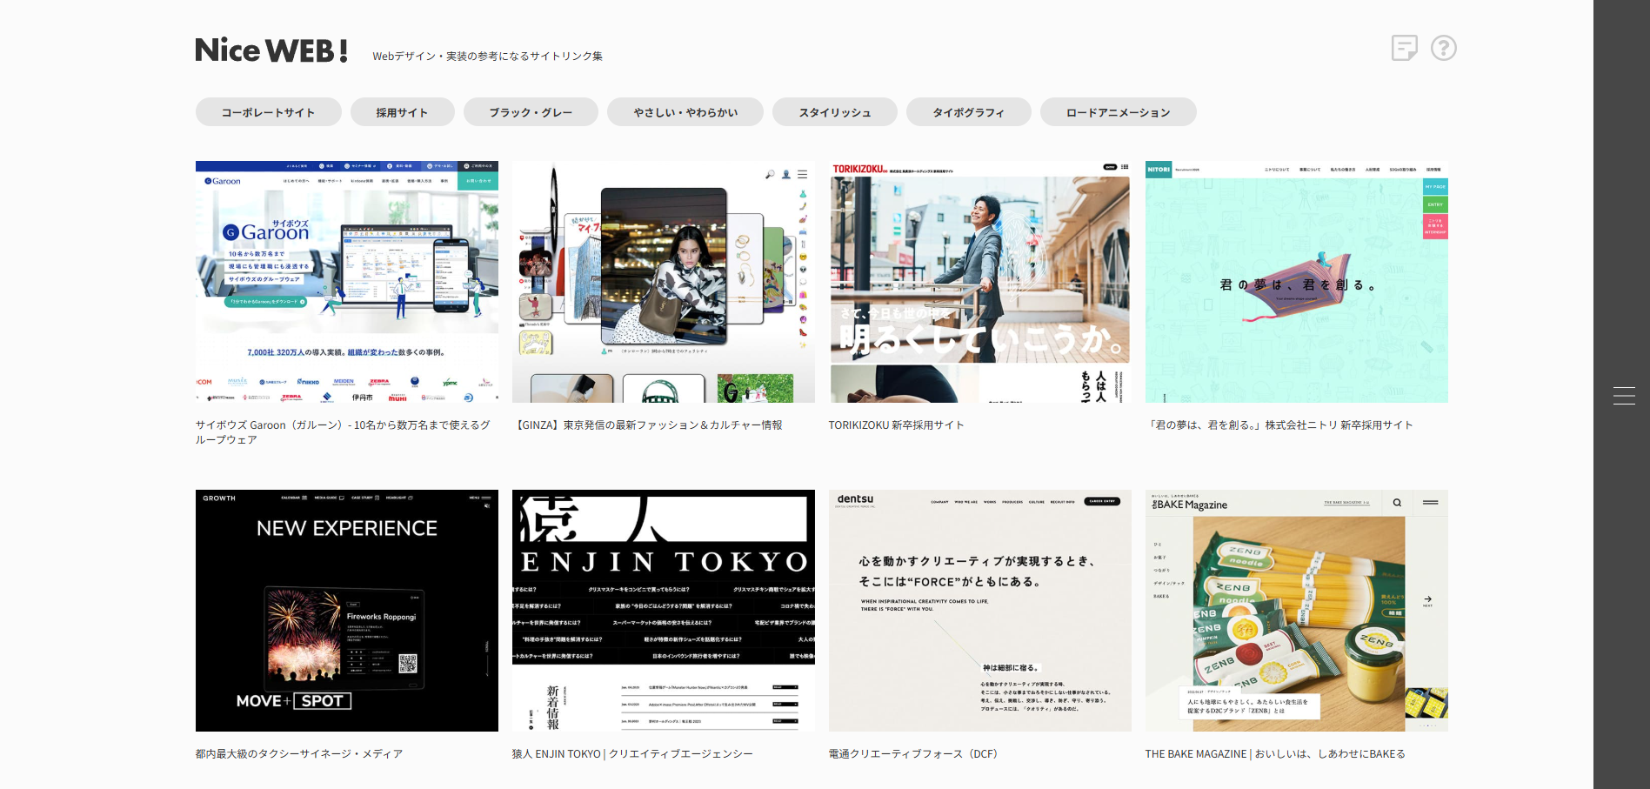Click the 電通クリエーティブフォース（DCF） title link

click(x=912, y=754)
